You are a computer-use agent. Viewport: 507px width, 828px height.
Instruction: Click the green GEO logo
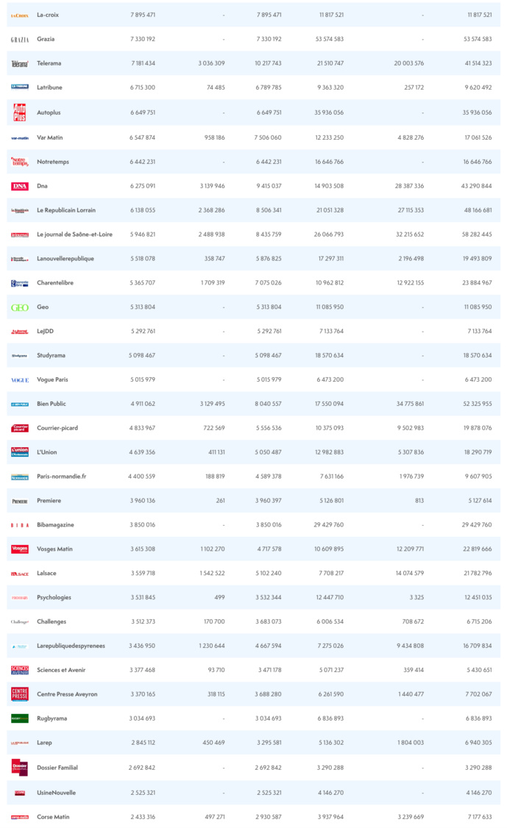click(x=20, y=307)
